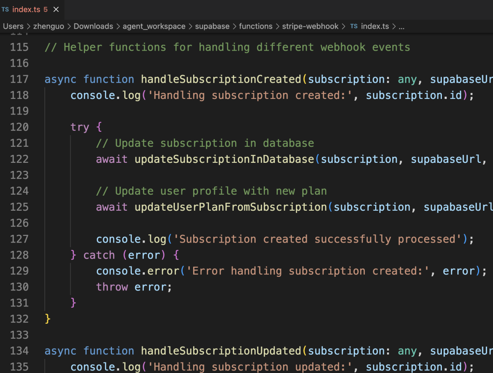Open the functions breadcrumb segment
The width and height of the screenshot is (493, 373).
(256, 26)
